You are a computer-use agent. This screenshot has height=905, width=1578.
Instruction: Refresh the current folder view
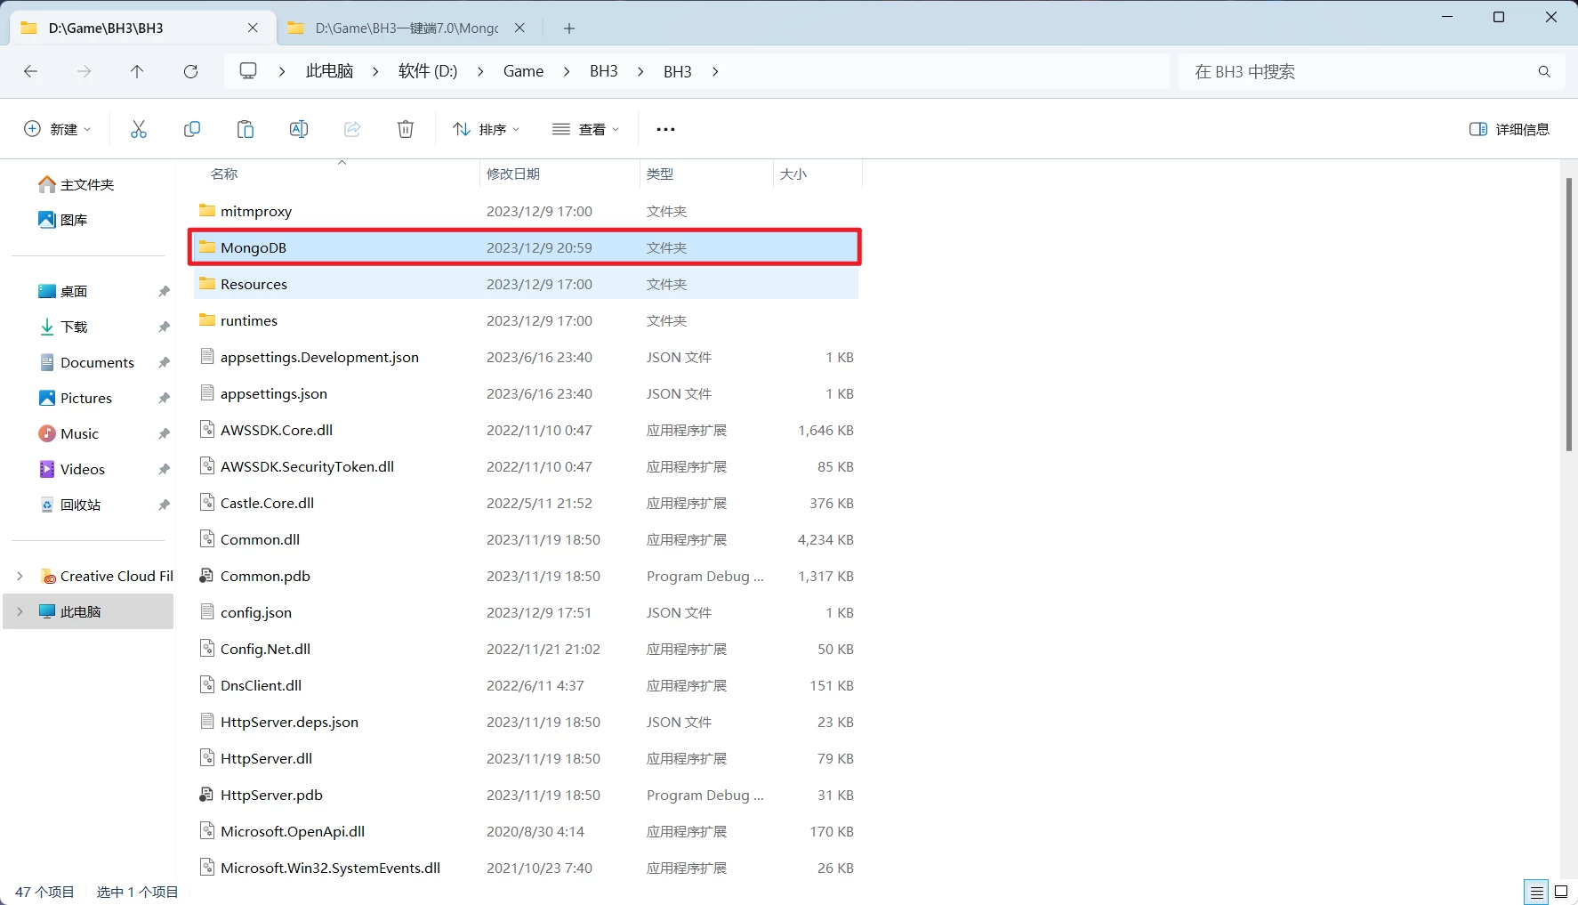click(x=190, y=71)
